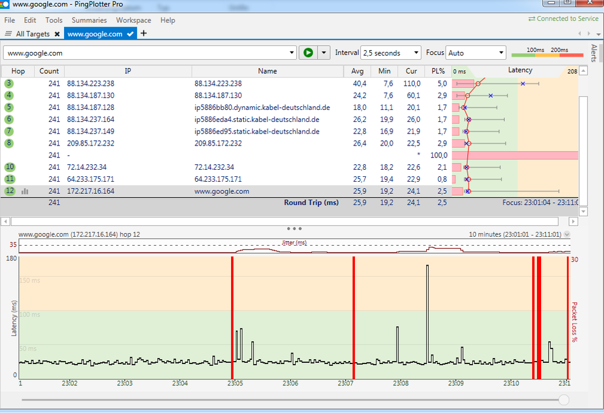Open the Summaries menu

[89, 20]
